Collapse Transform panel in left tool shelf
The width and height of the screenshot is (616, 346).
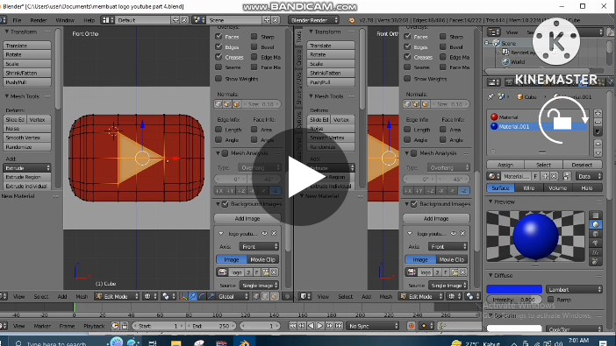coord(7,32)
